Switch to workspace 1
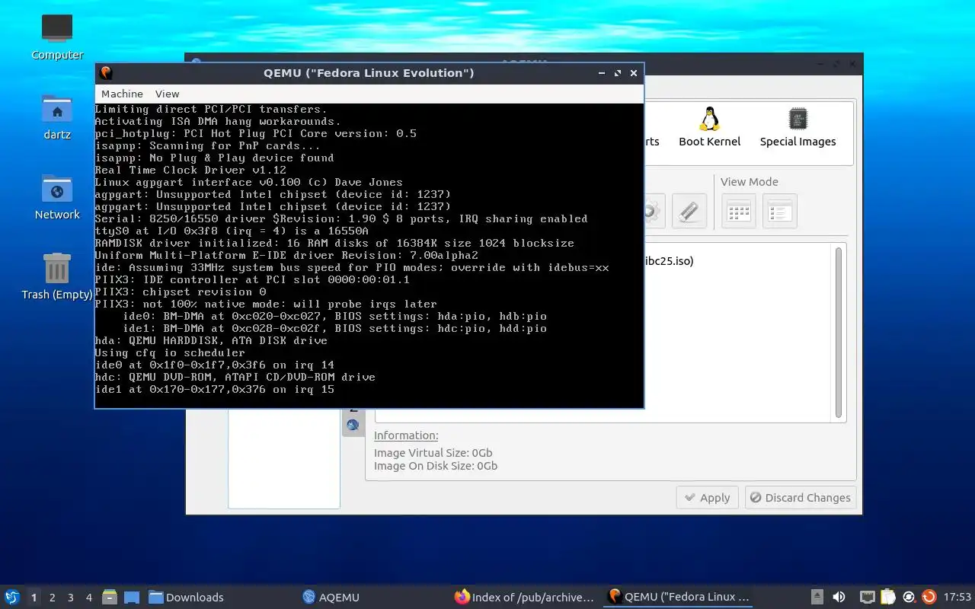The height and width of the screenshot is (609, 975). 34,598
